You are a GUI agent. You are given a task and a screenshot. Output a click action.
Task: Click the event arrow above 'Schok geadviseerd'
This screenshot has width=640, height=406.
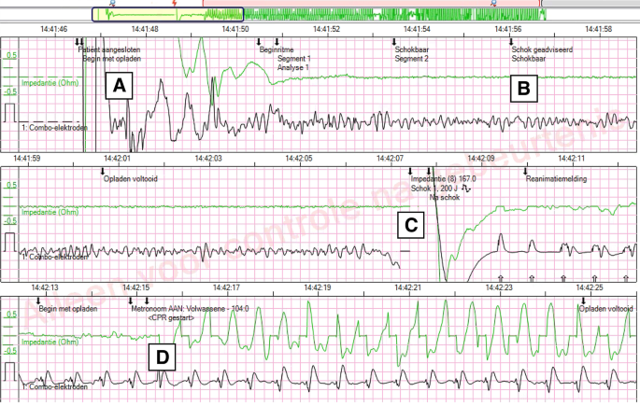click(x=511, y=42)
